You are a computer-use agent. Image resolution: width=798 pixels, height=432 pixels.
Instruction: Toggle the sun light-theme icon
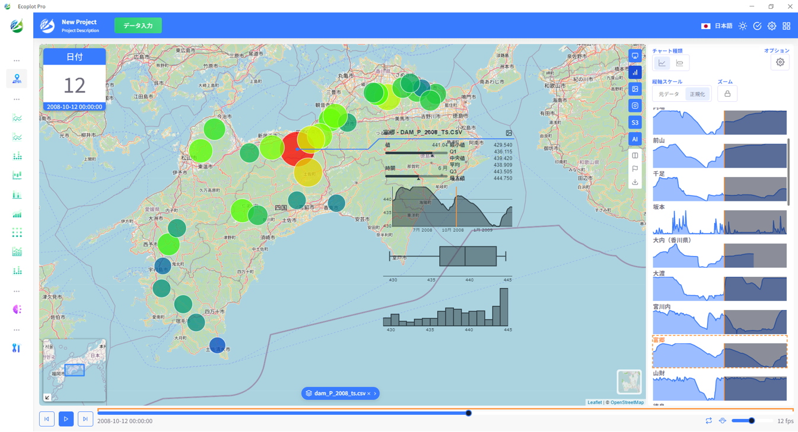point(743,26)
